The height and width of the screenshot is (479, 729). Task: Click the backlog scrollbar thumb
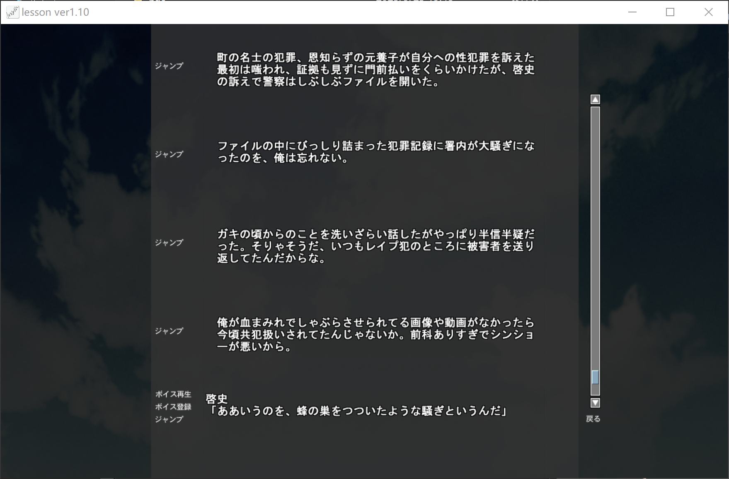tap(595, 377)
